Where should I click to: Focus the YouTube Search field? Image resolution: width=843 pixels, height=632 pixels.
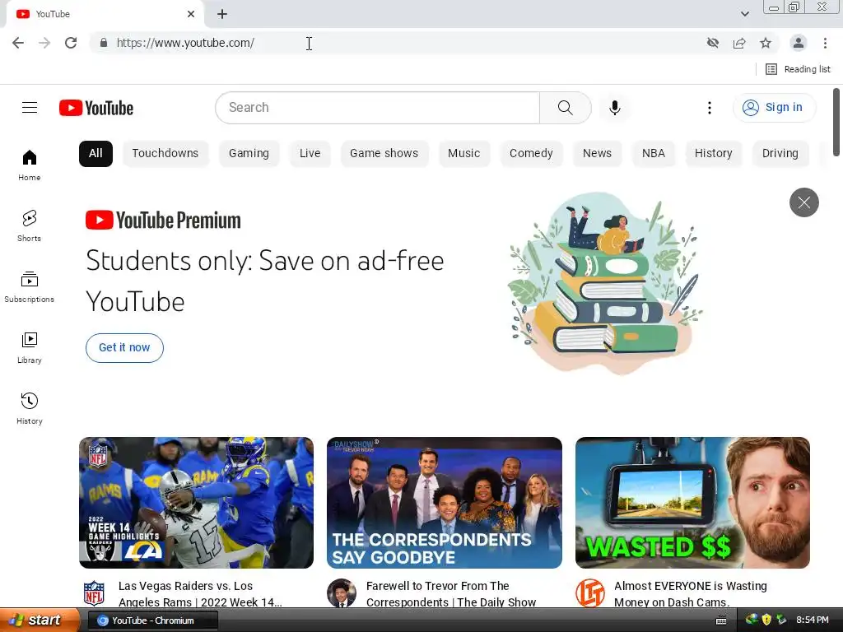(x=377, y=108)
